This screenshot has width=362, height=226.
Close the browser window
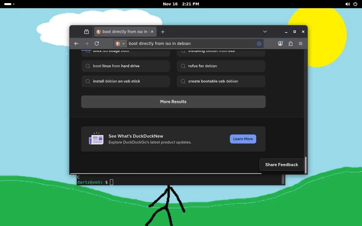(303, 32)
